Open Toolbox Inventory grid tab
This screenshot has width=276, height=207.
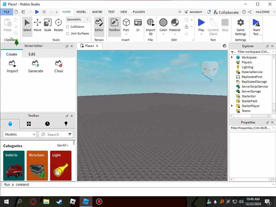29,124
